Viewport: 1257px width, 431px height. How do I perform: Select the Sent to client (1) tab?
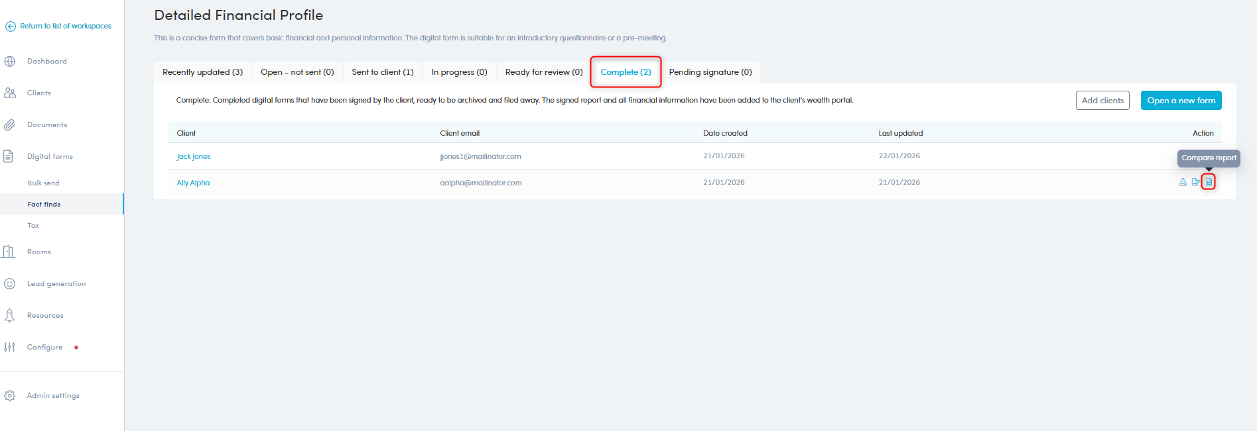(x=382, y=72)
